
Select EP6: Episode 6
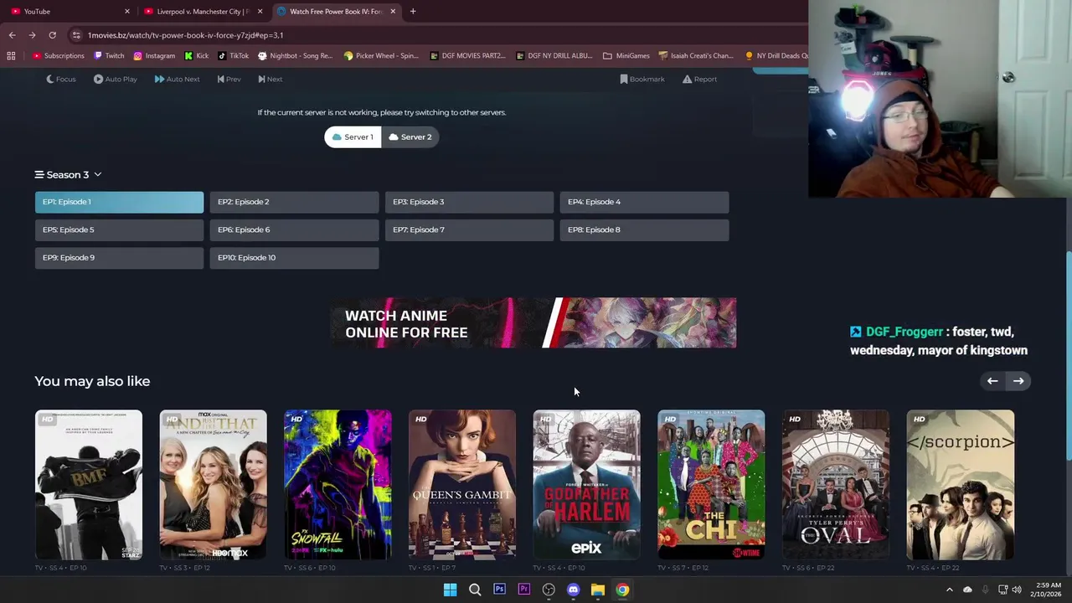point(294,229)
